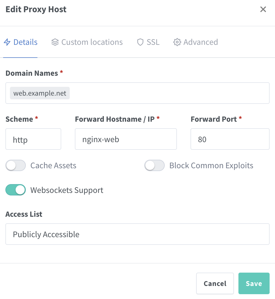Viewport: 275px width, 299px height.
Task: Click the layers icon for Custom locations
Action: coord(55,42)
